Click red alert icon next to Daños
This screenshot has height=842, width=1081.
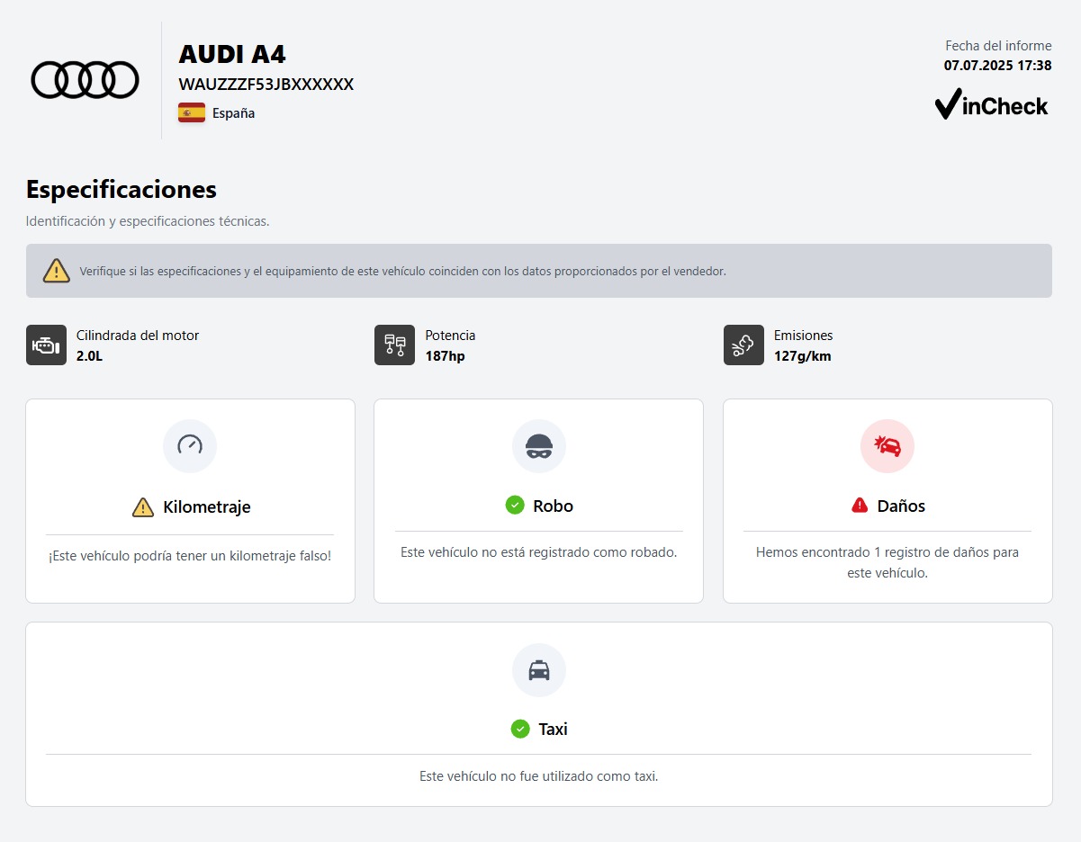tap(860, 506)
